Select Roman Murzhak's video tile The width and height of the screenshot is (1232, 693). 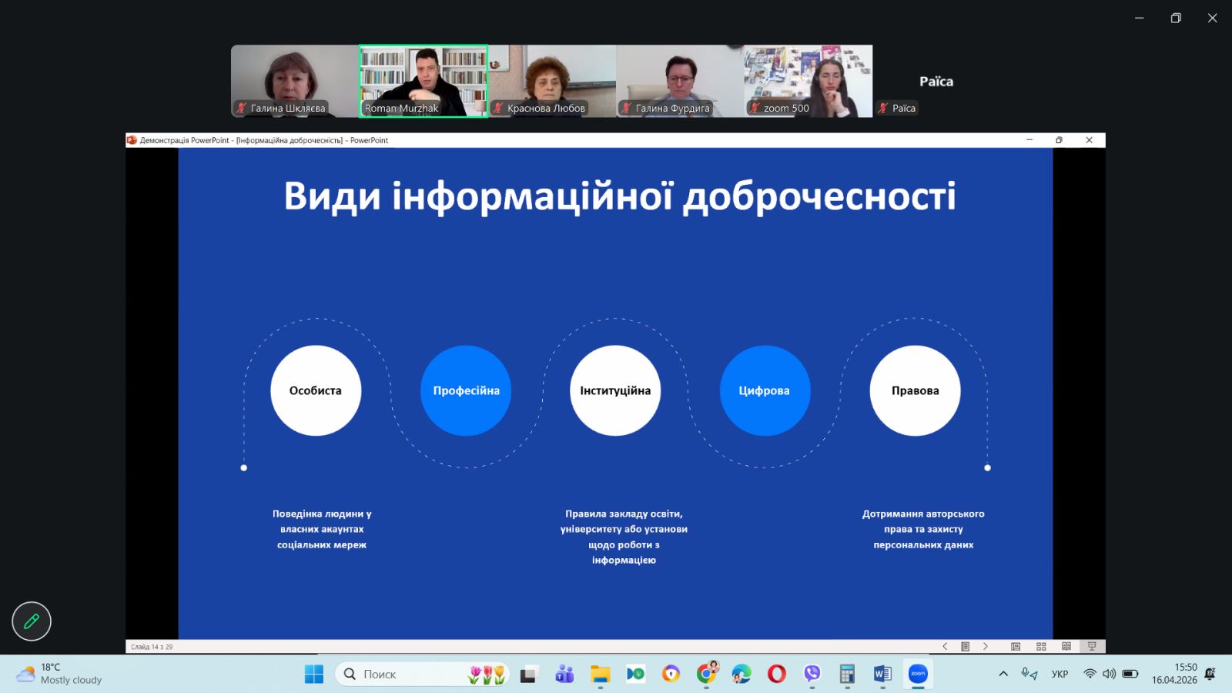click(423, 81)
